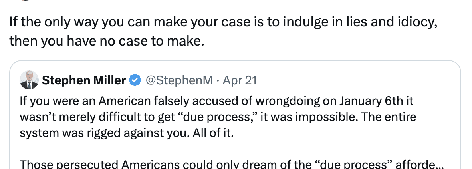Open the @StephenM handle link
This screenshot has height=169, width=472.
[179, 80]
